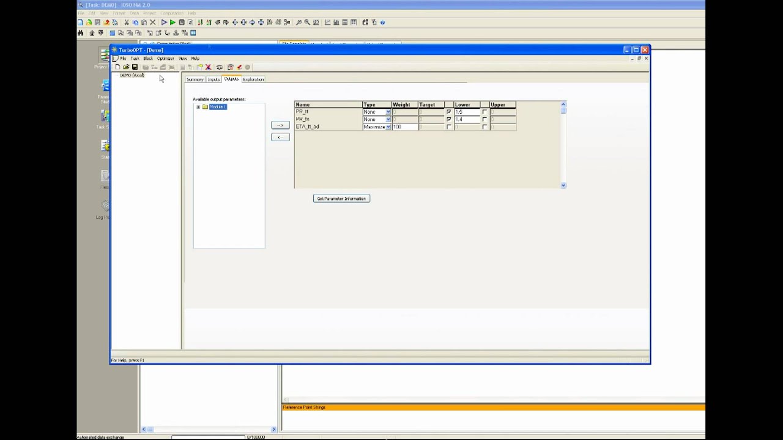Image resolution: width=783 pixels, height=440 pixels.
Task: Click the New file icon in TurboOPT toolbar
Action: (x=117, y=67)
